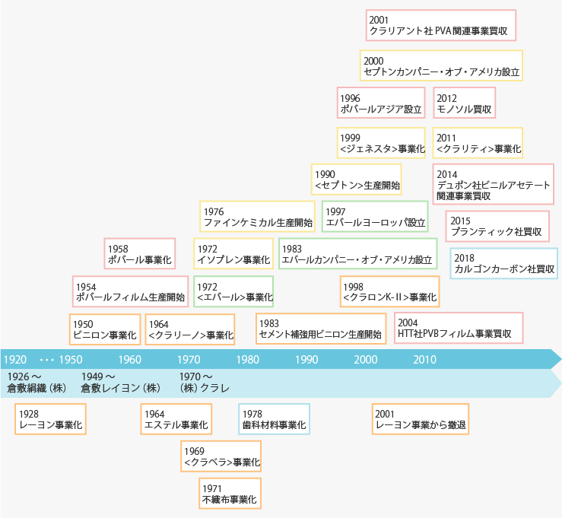Click the 1928 レーヨン事業化 box

click(50, 419)
